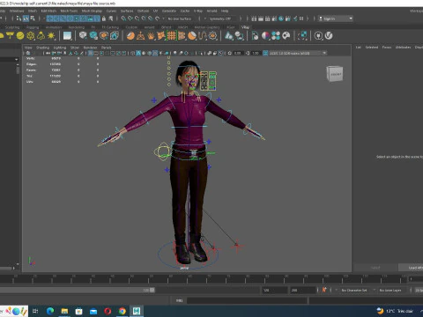Click the light blue gradient square shelf icon
423x317 pixels.
point(67,36)
